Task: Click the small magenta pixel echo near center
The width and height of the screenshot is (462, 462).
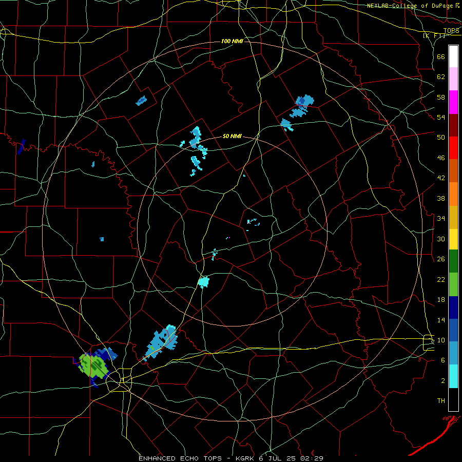Action: [228, 238]
